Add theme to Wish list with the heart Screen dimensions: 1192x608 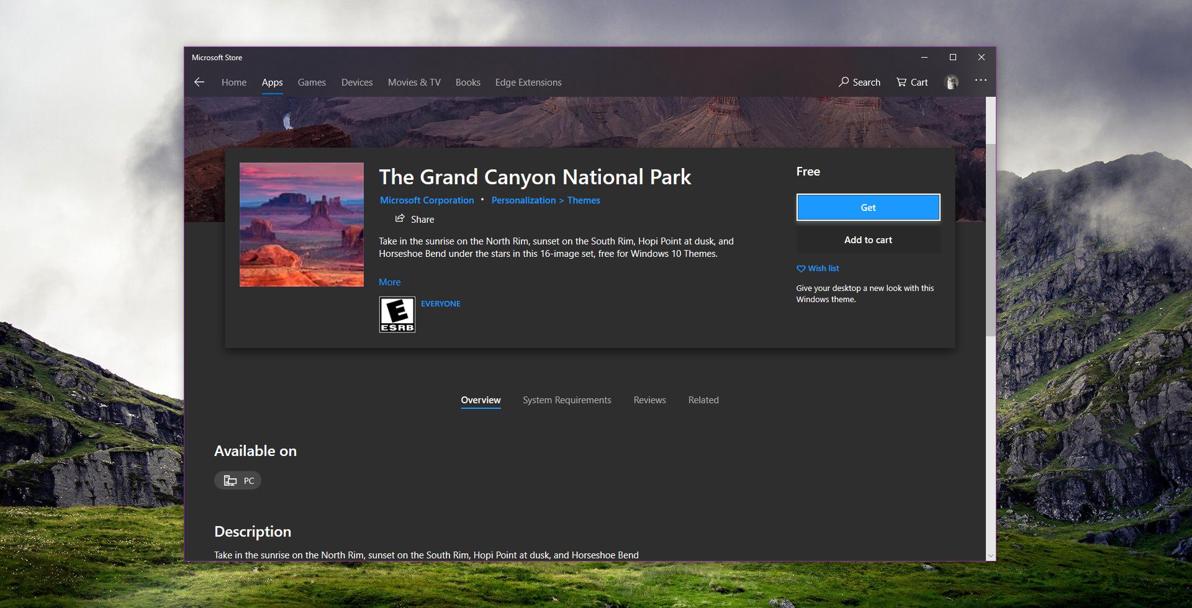tap(801, 269)
